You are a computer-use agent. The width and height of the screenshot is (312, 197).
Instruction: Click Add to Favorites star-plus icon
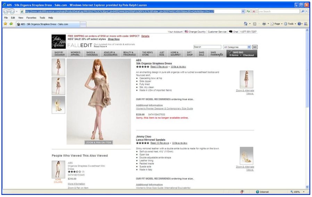tap(11, 24)
